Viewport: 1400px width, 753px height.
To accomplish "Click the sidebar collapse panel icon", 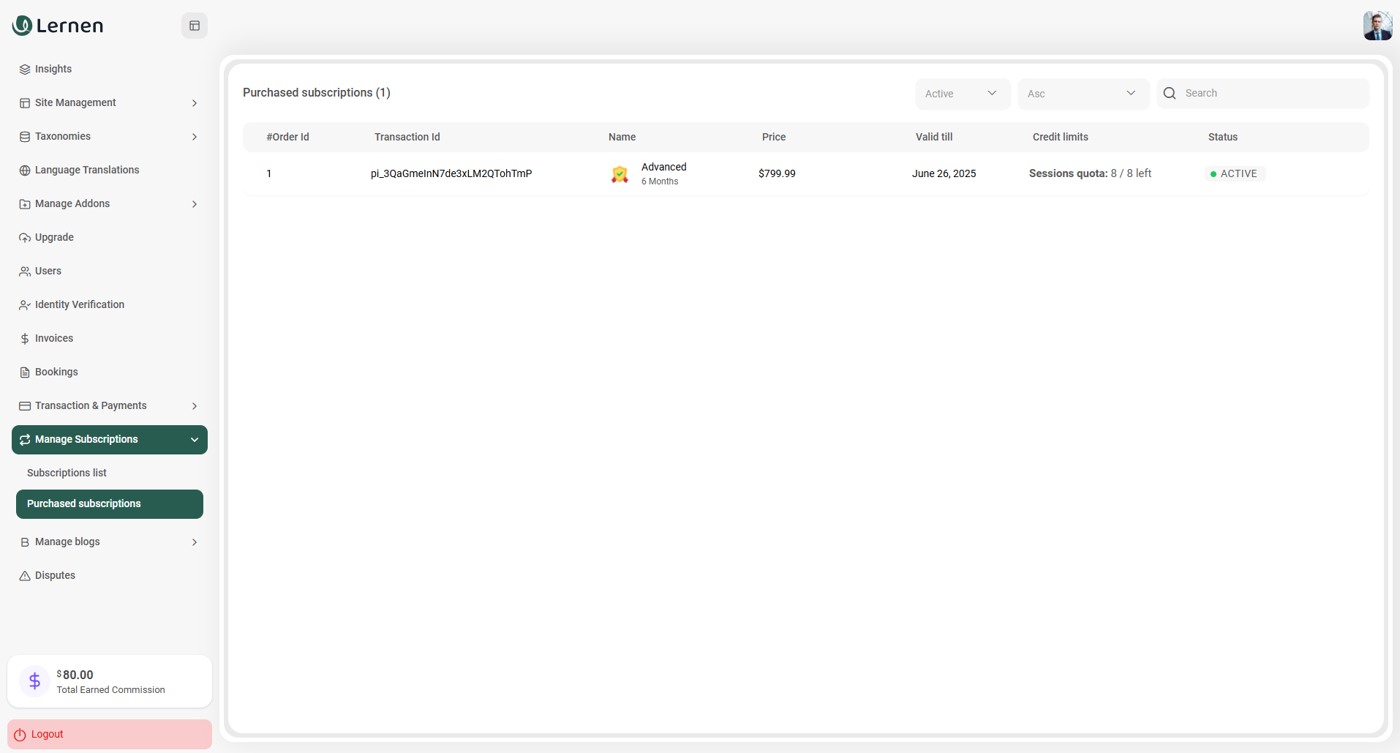I will pyautogui.click(x=195, y=26).
